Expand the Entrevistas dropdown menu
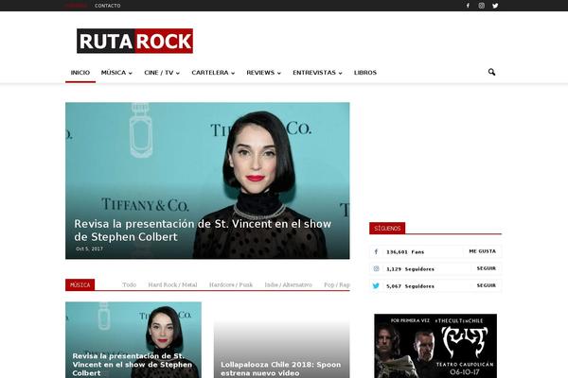This screenshot has width=568, height=378. [317, 73]
